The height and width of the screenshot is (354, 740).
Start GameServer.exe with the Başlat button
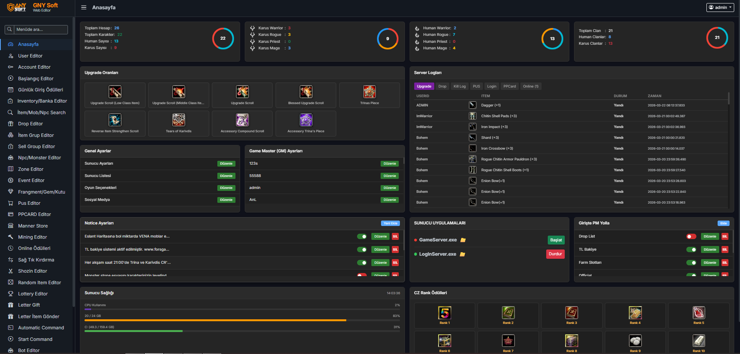(556, 240)
